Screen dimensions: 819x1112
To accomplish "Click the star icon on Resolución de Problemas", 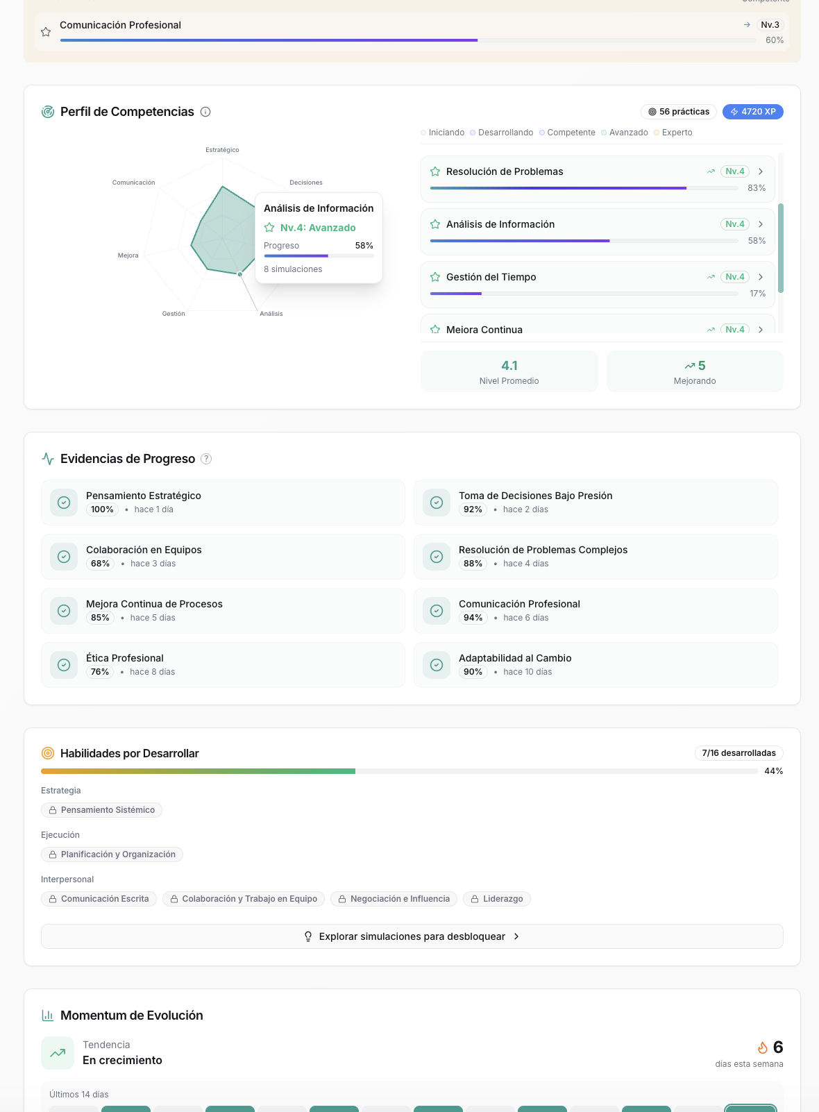I will pos(435,171).
